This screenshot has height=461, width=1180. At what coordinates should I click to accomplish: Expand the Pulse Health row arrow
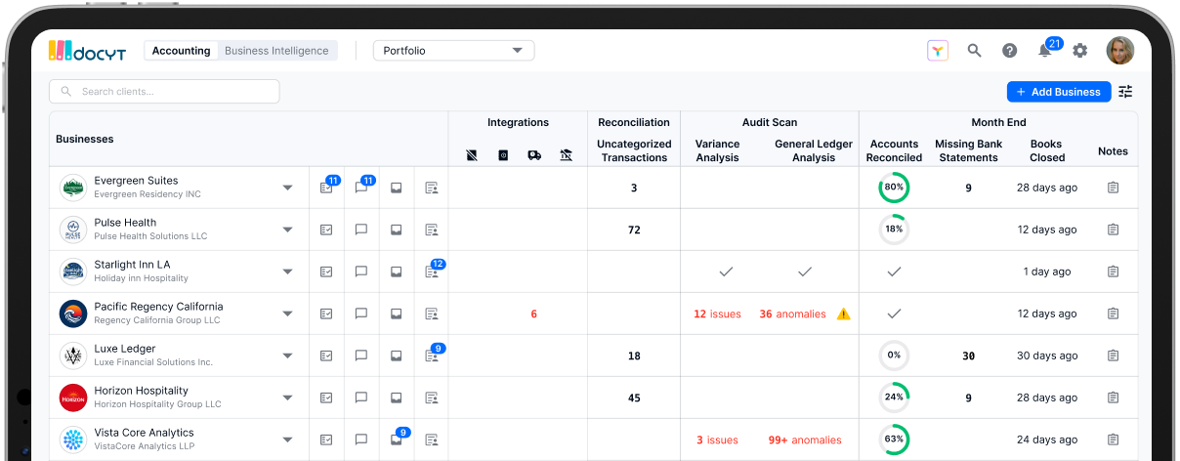pyautogui.click(x=287, y=230)
